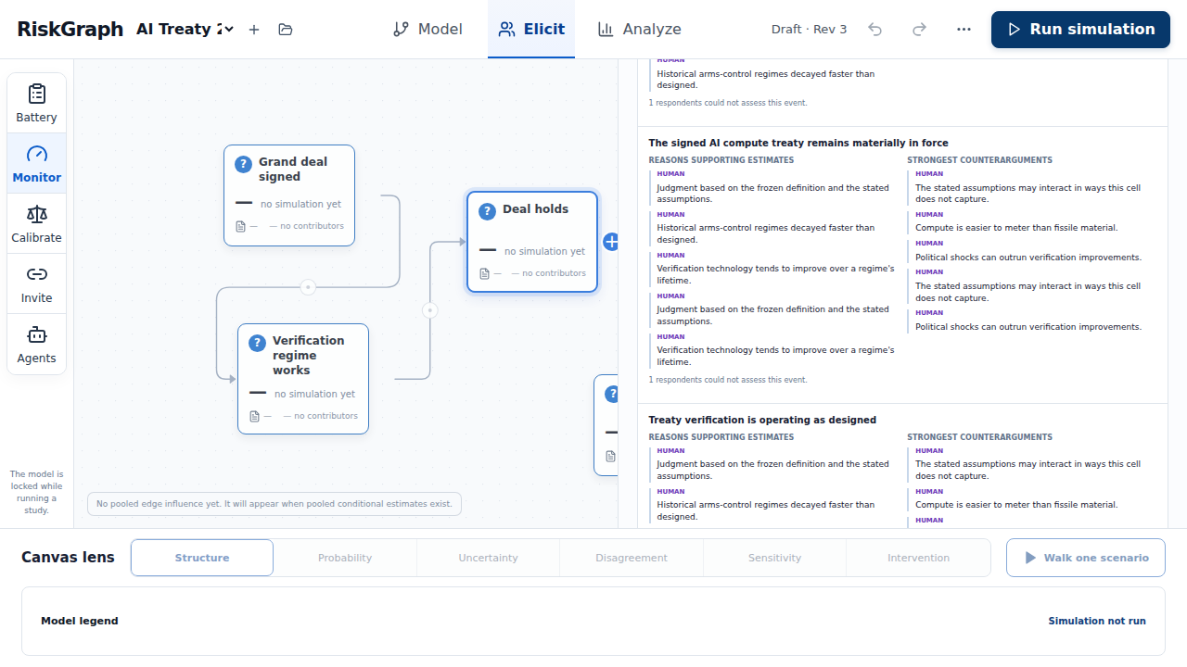Select the Grand deal signed node
1187x667 pixels.
pos(289,195)
